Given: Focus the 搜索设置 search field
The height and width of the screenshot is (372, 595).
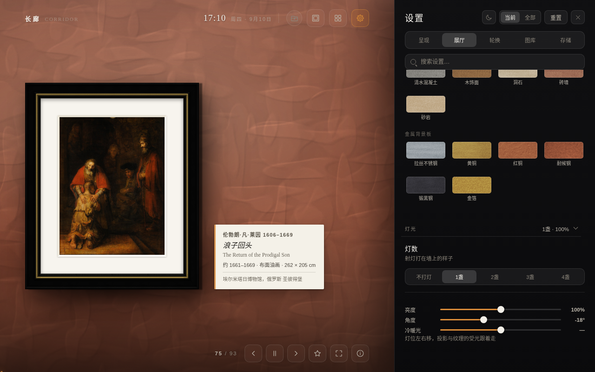Looking at the screenshot, I should 495,62.
